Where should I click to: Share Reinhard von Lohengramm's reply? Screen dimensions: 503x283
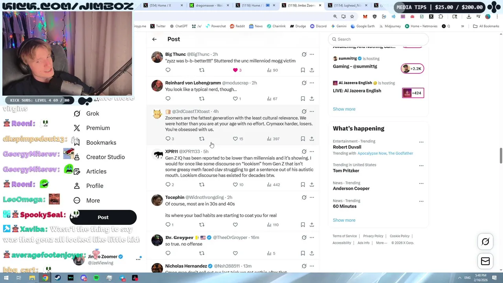pos(312,99)
